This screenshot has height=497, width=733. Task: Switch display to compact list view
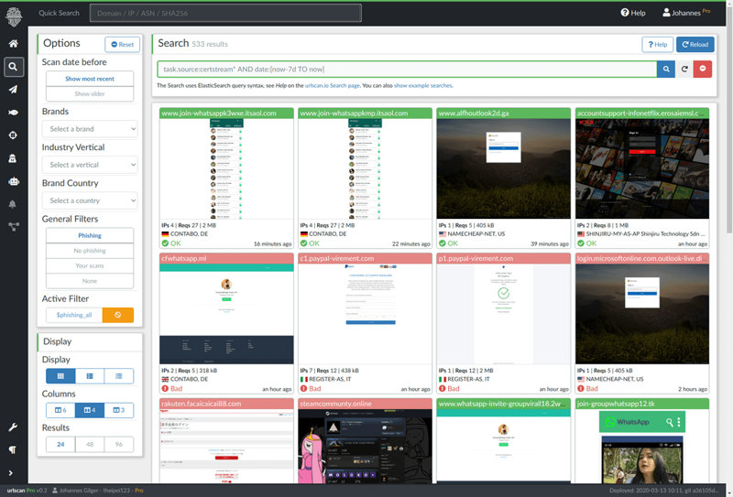tap(119, 376)
